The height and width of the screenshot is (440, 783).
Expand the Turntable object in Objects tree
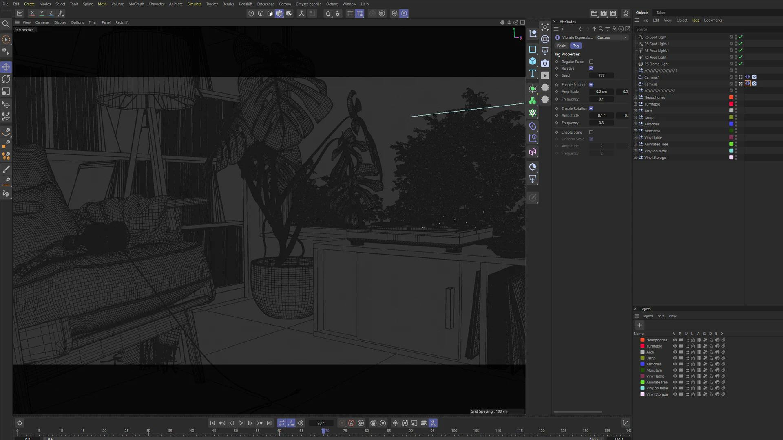pyautogui.click(x=635, y=104)
